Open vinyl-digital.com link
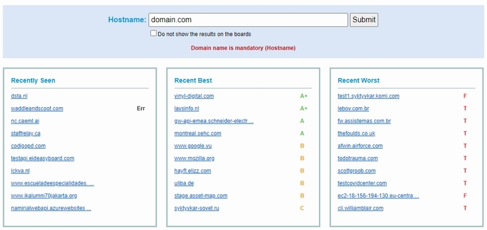Screen dimensions: 487x230 tap(194, 96)
